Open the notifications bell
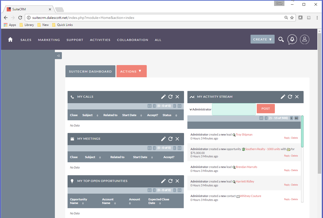This screenshot has width=323, height=218. pos(292,39)
